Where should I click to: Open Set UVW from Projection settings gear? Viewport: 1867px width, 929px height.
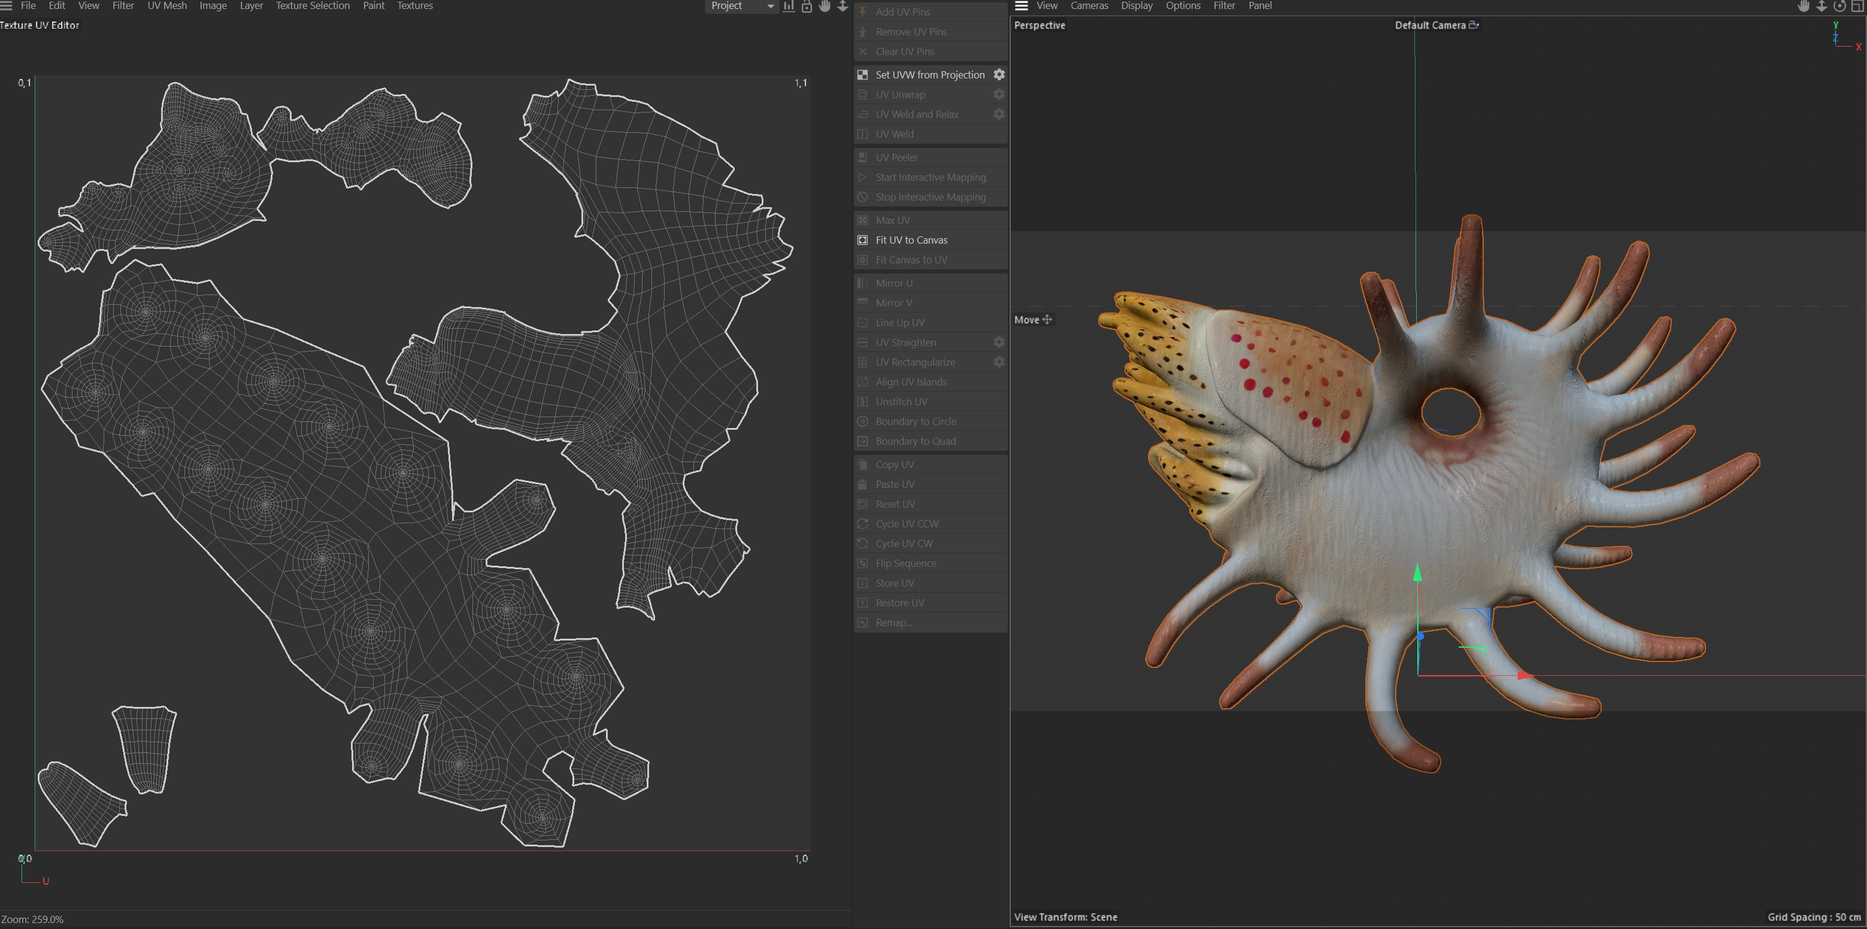(999, 75)
